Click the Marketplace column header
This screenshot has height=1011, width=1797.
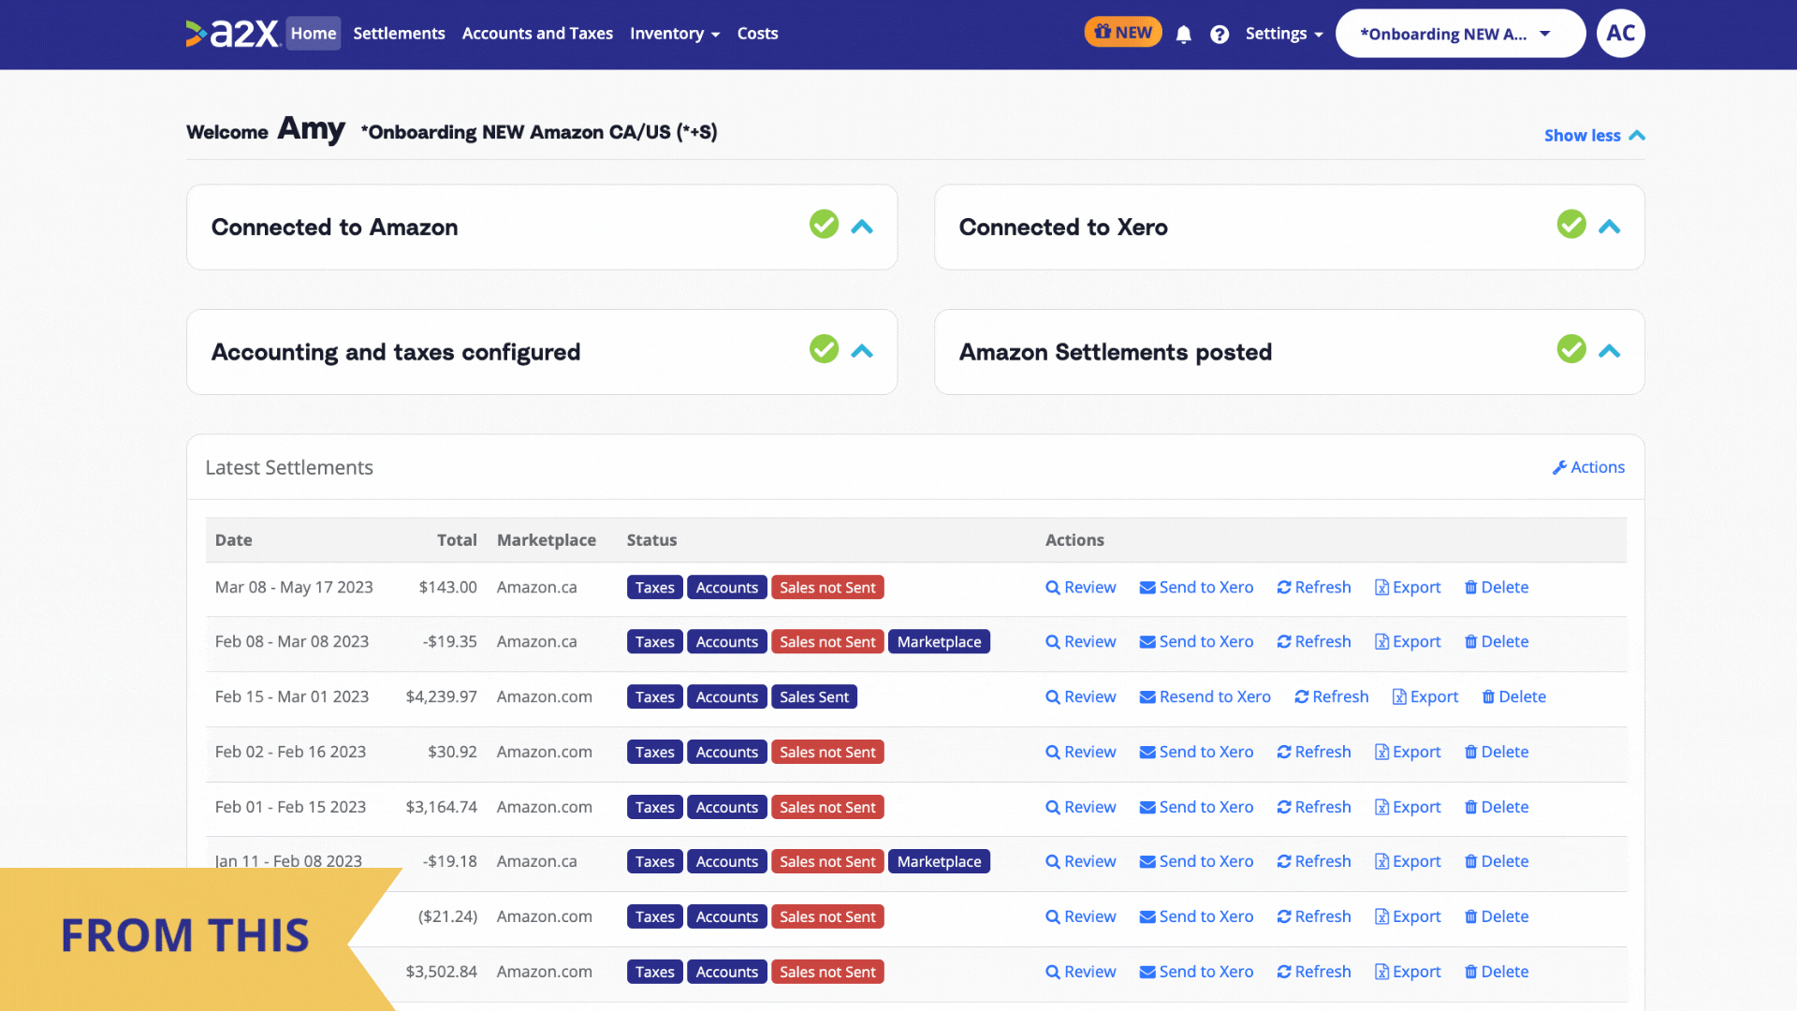pos(546,540)
